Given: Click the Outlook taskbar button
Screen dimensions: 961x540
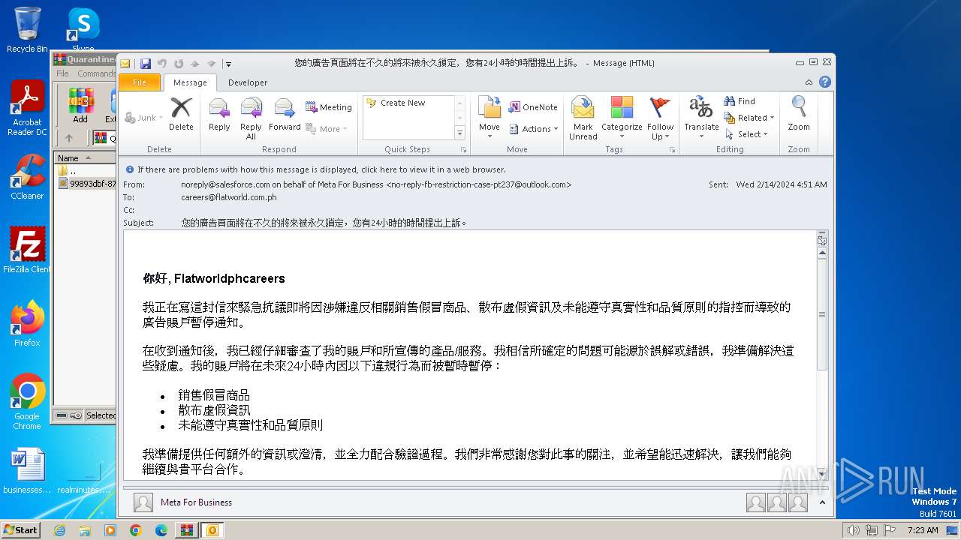Looking at the screenshot, I should (212, 530).
